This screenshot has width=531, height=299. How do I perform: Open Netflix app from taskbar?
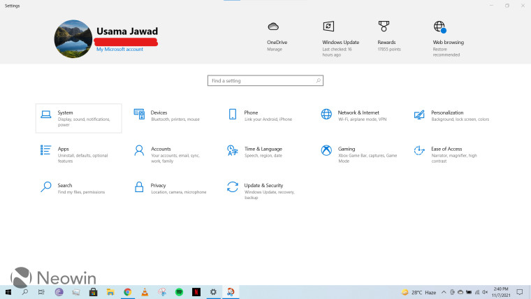pyautogui.click(x=196, y=292)
